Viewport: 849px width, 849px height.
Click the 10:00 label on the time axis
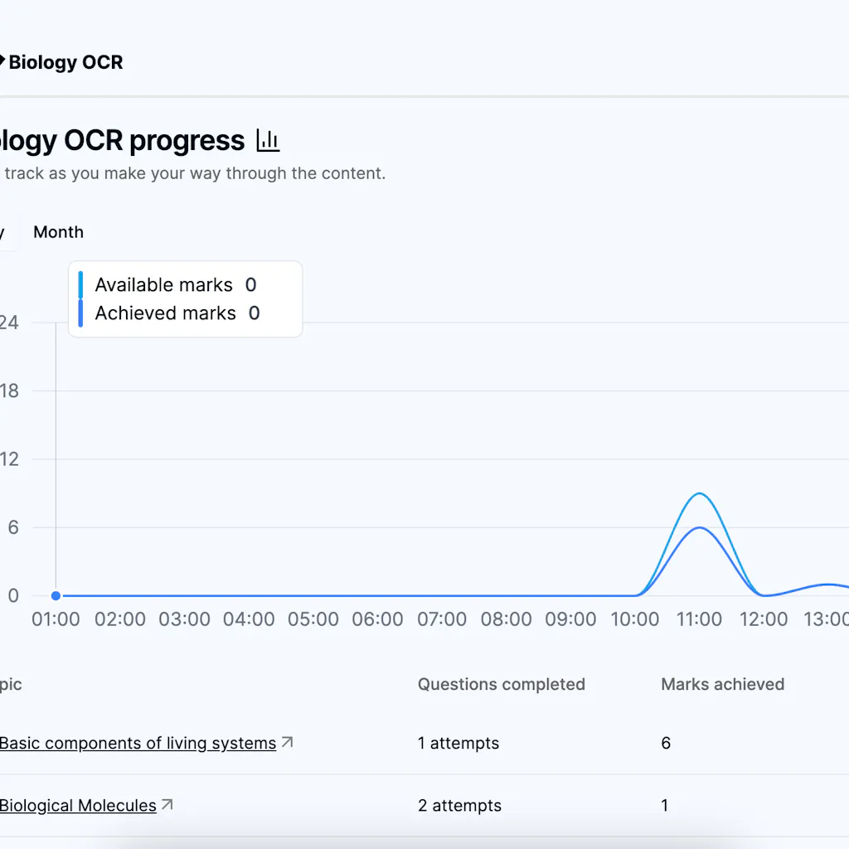[x=635, y=619]
